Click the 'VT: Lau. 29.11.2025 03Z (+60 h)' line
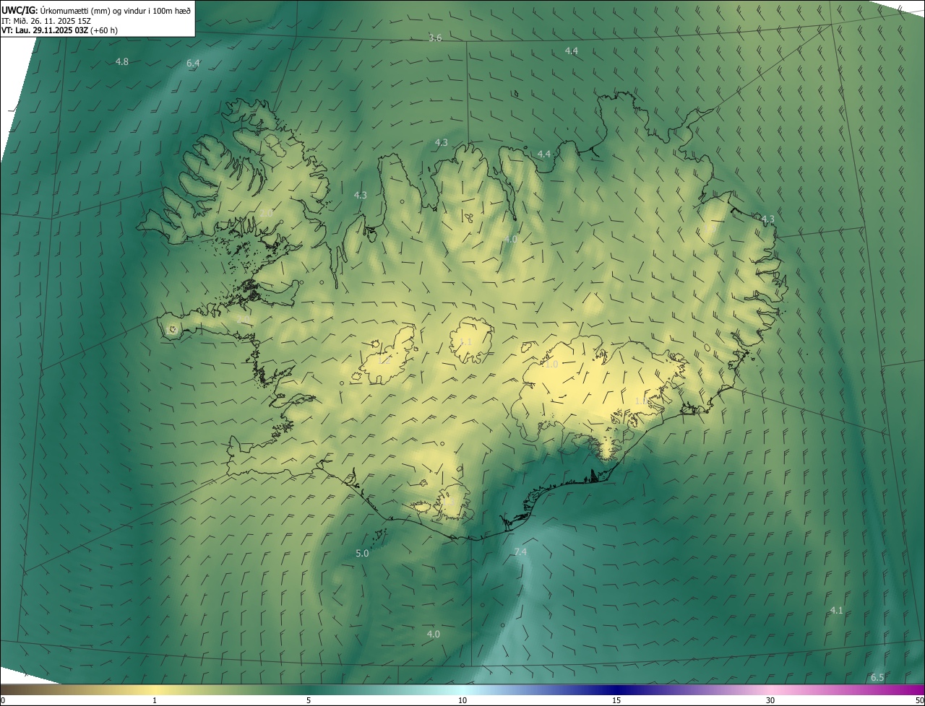 pos(59,30)
